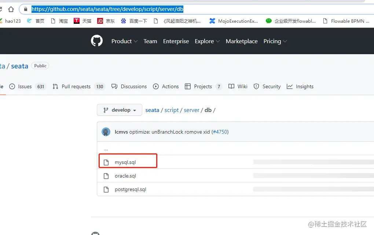Click the file icon next to postgresql.sql
This screenshot has width=374, height=235.
point(106,190)
